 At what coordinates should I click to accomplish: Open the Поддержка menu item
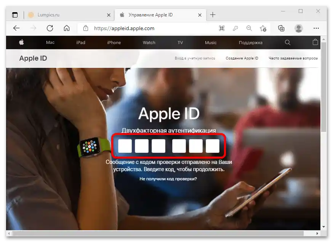(x=251, y=43)
